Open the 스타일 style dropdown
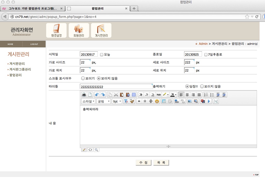265x191 pixels. tap(88, 101)
